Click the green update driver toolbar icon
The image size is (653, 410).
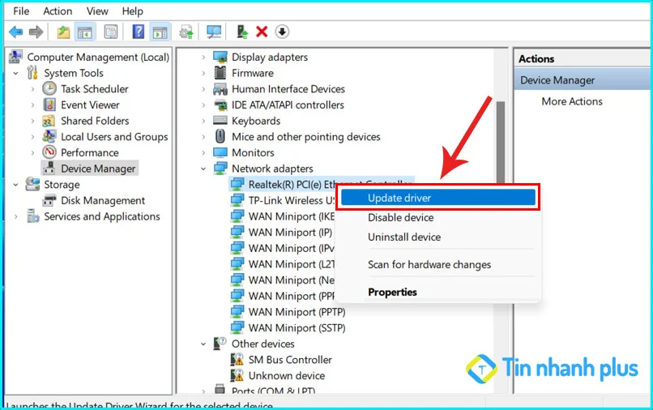point(241,32)
